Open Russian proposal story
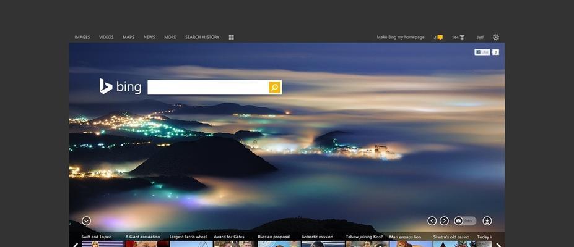Screen dimensions: 574x247 279,240
